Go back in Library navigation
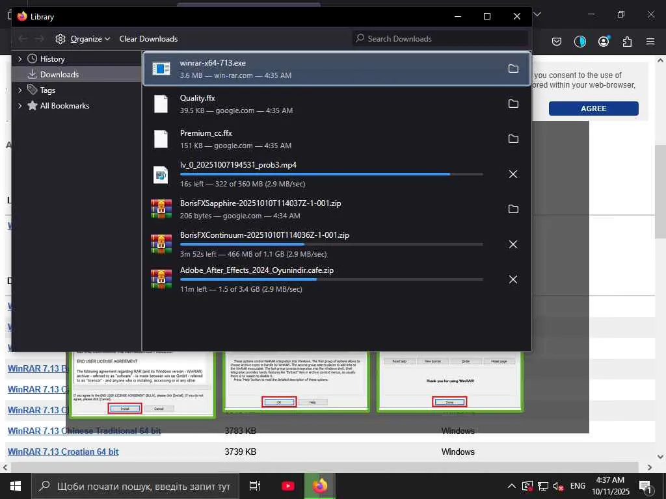 (x=23, y=38)
